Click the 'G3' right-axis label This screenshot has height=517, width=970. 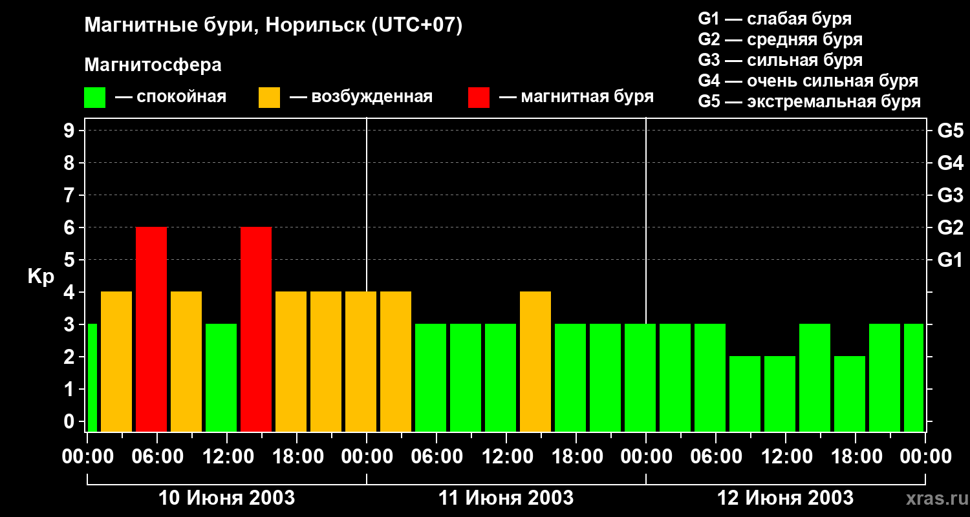[x=950, y=195]
